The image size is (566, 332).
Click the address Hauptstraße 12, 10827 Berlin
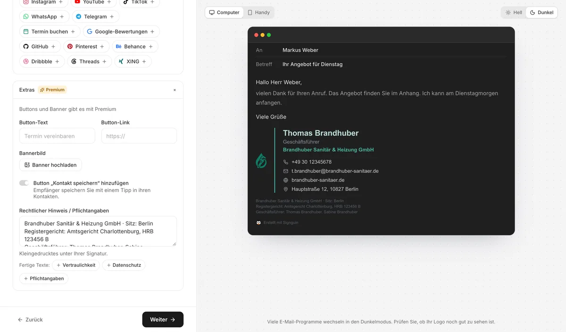click(325, 189)
